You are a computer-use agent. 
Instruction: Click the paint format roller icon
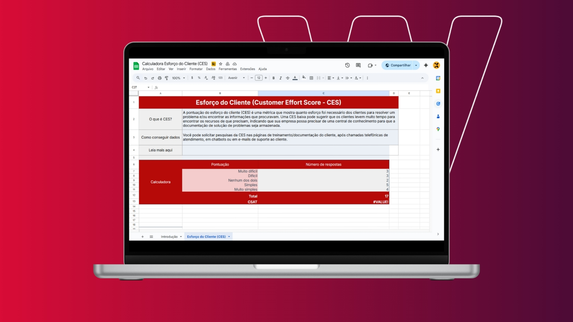167,78
